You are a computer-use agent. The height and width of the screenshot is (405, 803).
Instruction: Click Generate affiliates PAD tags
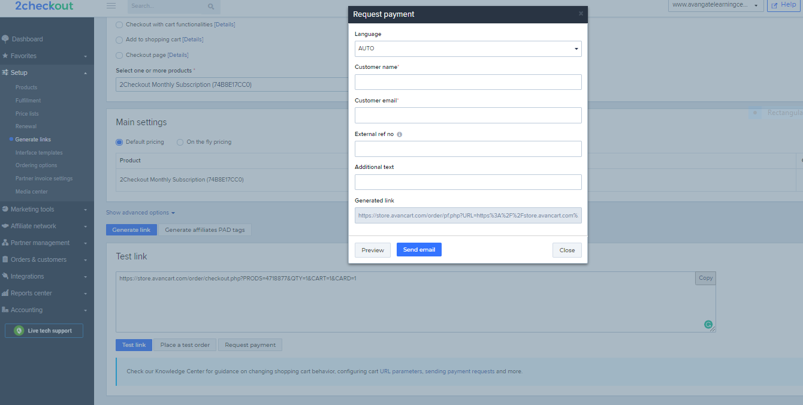coord(205,230)
